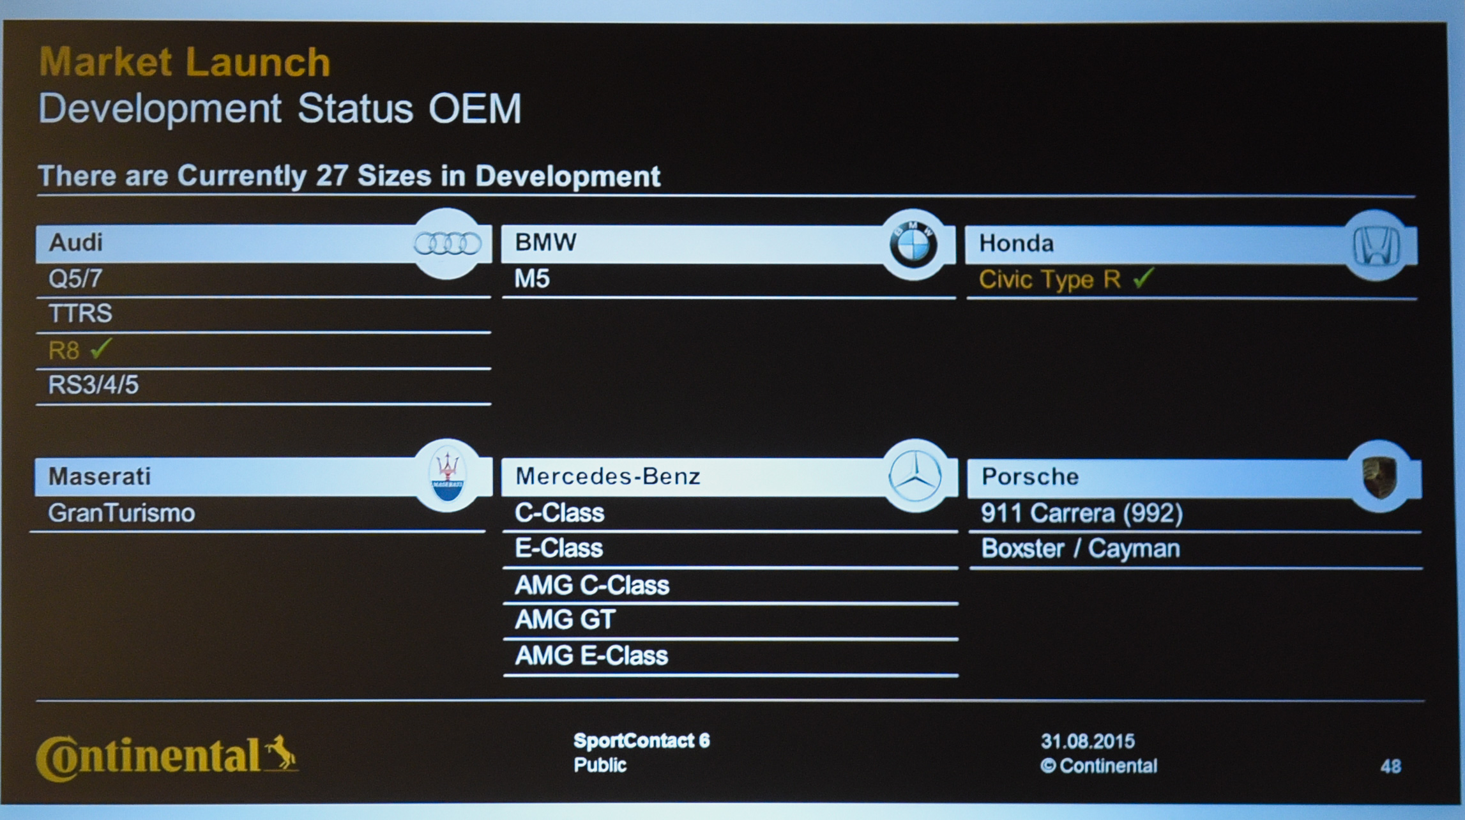Click the Development Status OEM subtitle
The image size is (1465, 820).
click(280, 109)
